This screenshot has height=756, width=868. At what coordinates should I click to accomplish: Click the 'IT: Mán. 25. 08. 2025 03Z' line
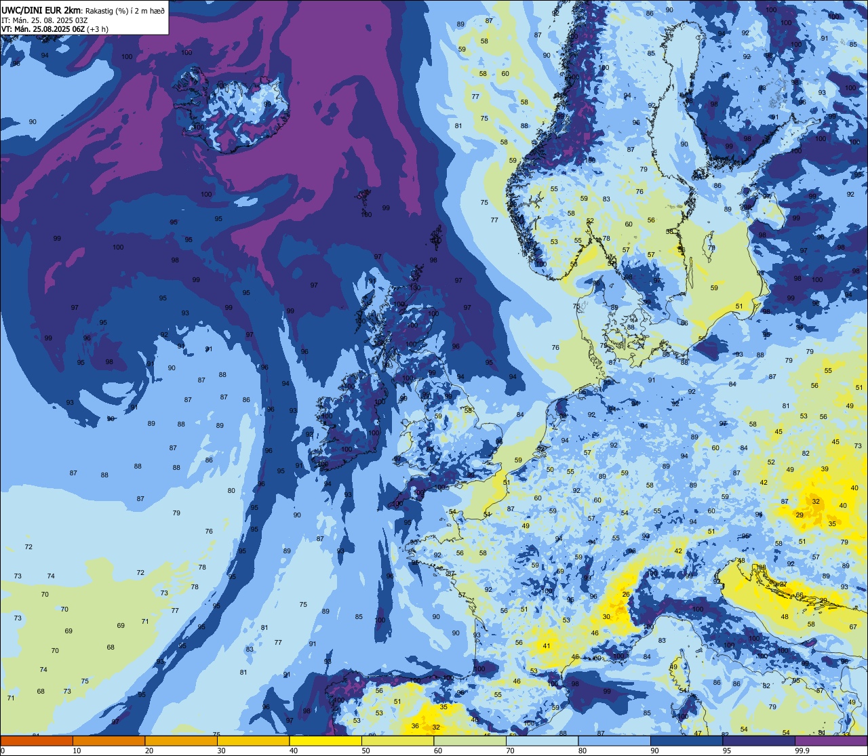pos(45,20)
